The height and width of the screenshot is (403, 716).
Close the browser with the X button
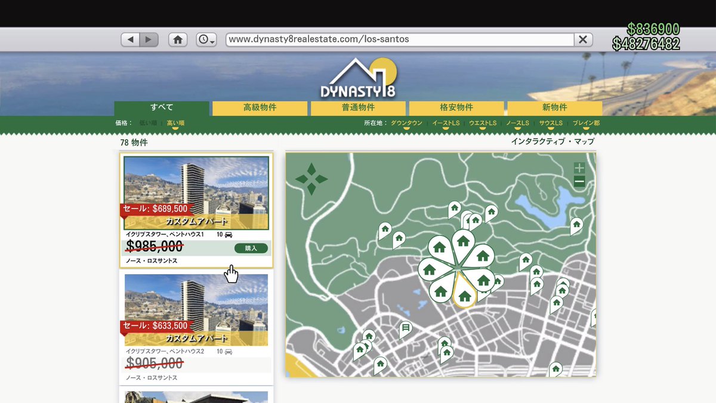coord(583,39)
